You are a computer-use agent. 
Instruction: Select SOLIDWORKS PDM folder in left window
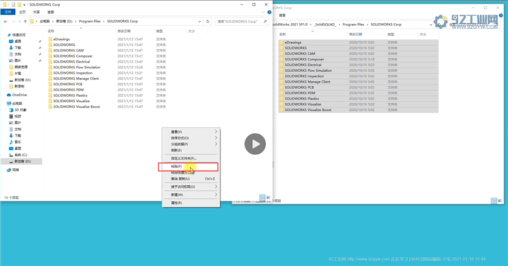[x=68, y=90]
